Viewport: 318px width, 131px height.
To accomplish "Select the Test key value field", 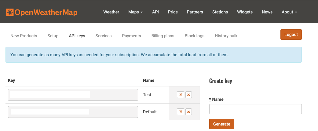I will click(x=73, y=95).
